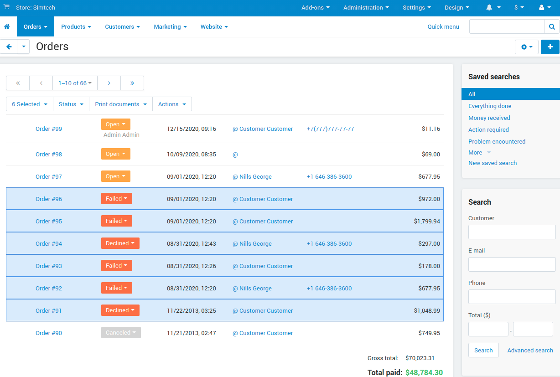
Task: Open Order #99 details
Action: [x=49, y=129]
